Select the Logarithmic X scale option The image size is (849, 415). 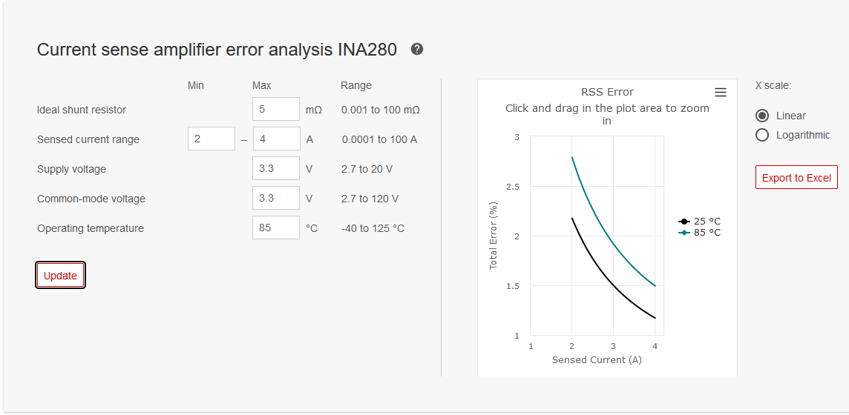click(762, 135)
